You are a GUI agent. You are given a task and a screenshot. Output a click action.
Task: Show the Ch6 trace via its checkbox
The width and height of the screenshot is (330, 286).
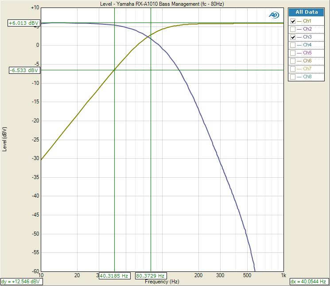point(293,61)
